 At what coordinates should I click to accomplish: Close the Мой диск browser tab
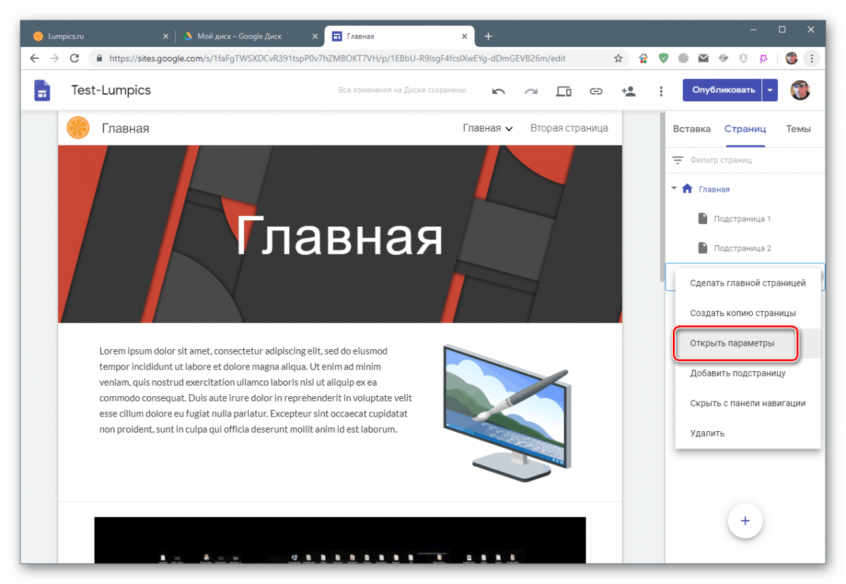(315, 36)
